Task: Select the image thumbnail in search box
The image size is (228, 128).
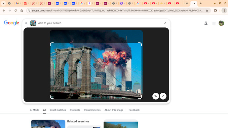Action: (x=33, y=23)
